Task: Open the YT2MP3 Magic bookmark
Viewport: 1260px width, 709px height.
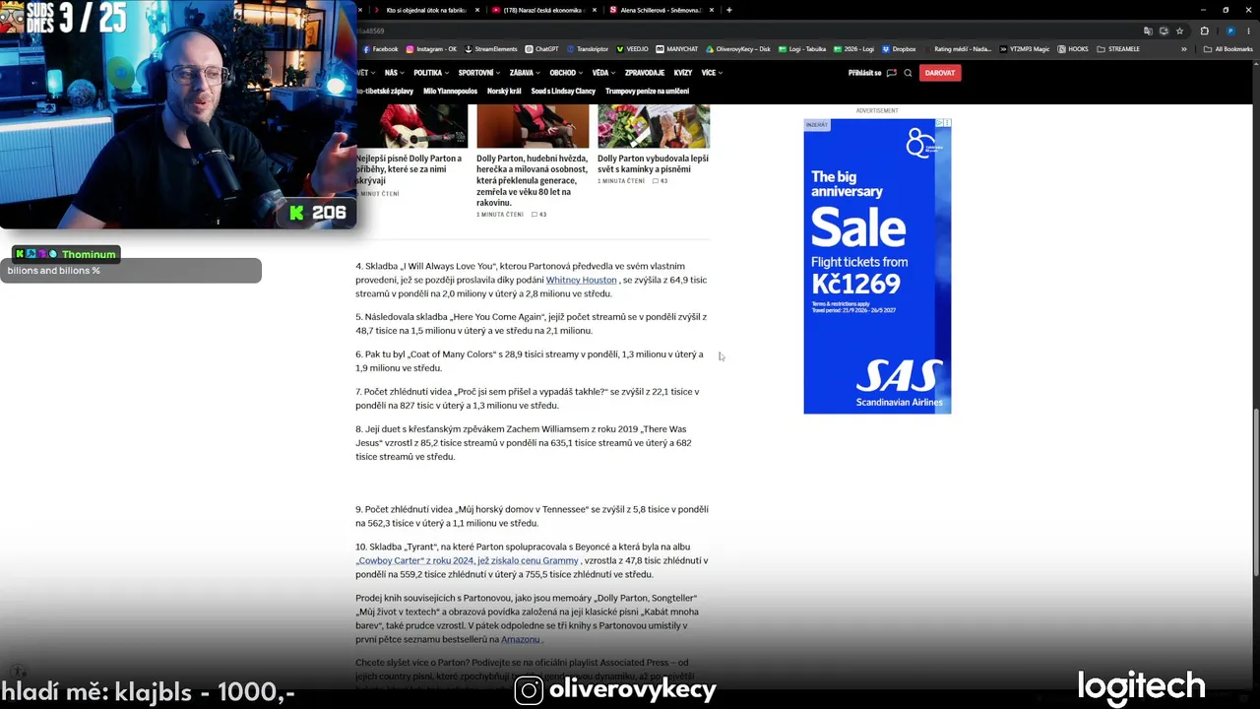Action: coord(1024,48)
